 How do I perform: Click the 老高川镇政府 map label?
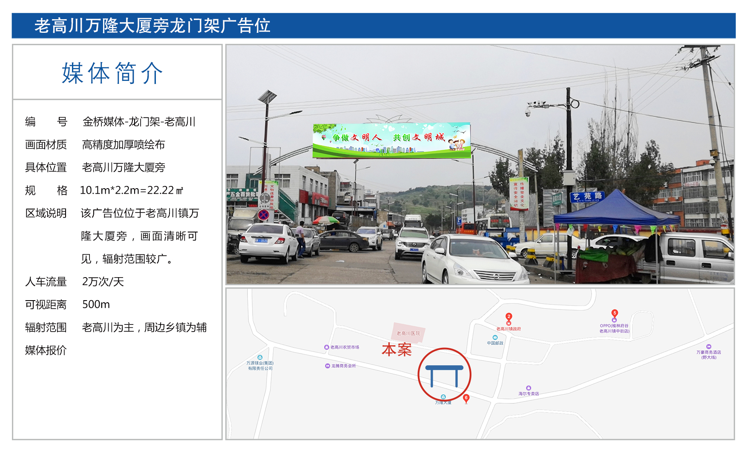coord(509,329)
